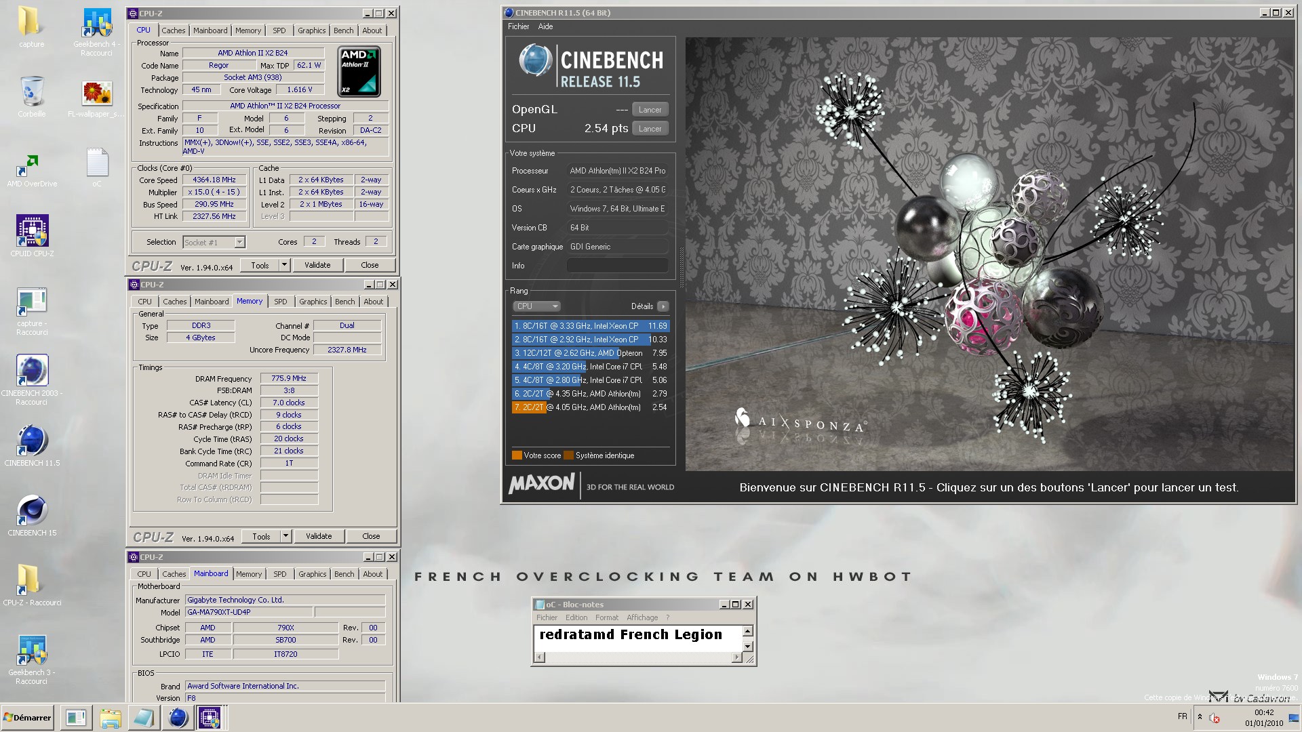The width and height of the screenshot is (1302, 732).
Task: Open the CPU-Z - Raccourci folder icon
Action: (x=32, y=585)
